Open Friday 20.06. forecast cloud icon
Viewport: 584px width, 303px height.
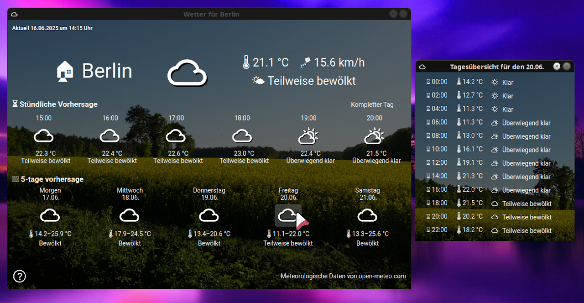pos(288,215)
